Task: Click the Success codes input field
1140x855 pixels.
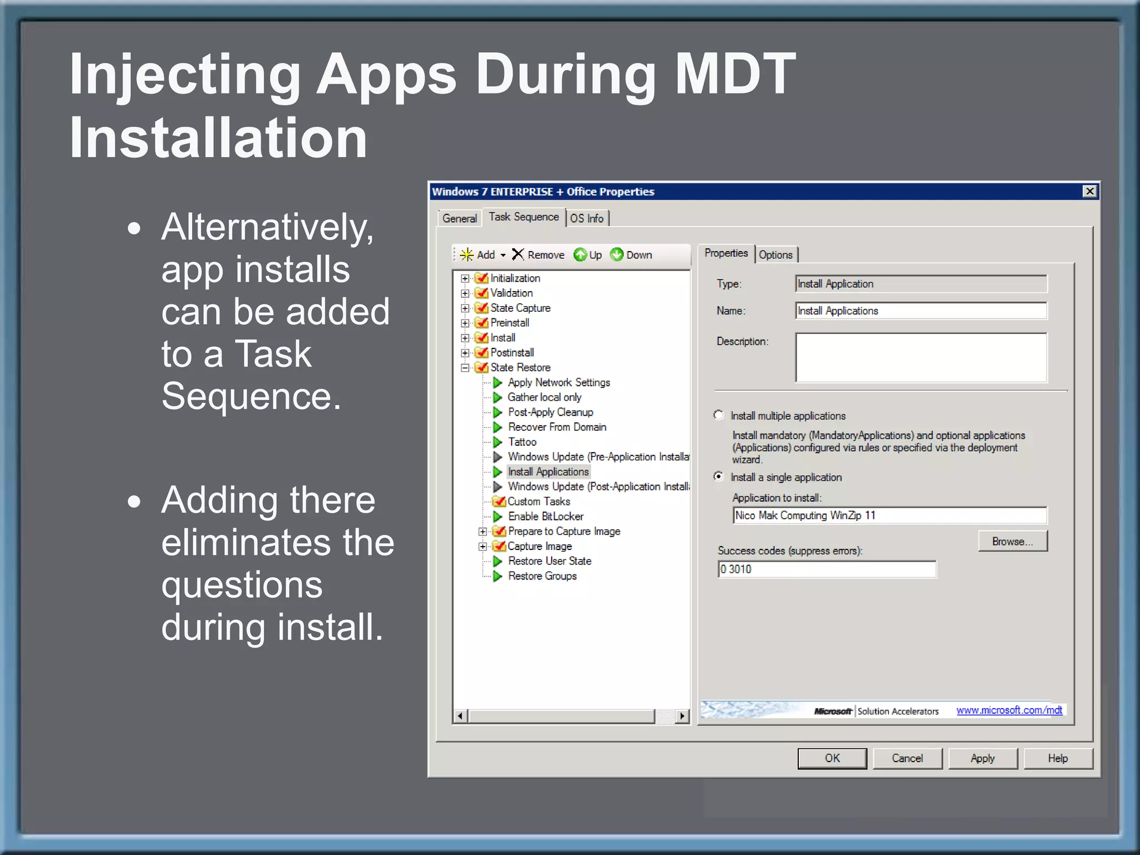Action: (827, 569)
